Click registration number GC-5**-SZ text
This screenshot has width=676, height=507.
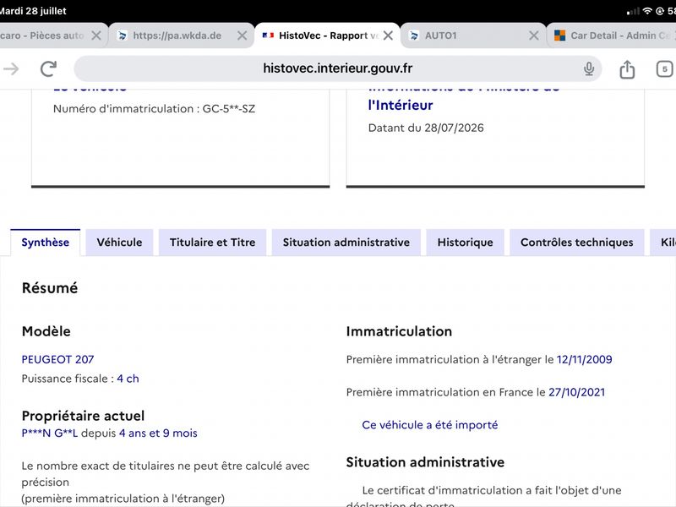(228, 109)
